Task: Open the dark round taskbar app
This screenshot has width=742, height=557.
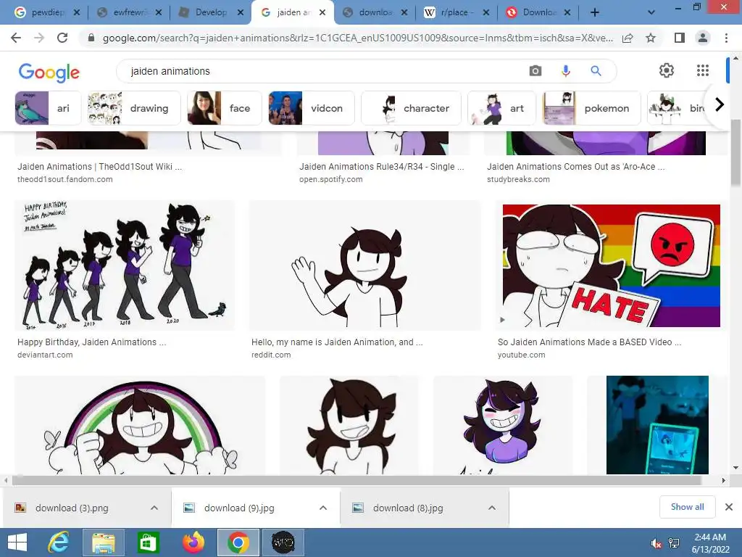Action: 283,542
